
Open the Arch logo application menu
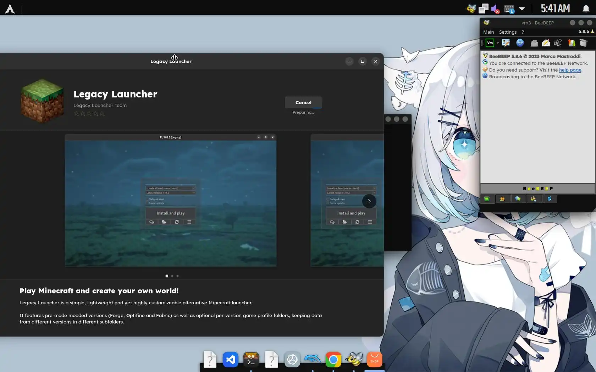[10, 9]
